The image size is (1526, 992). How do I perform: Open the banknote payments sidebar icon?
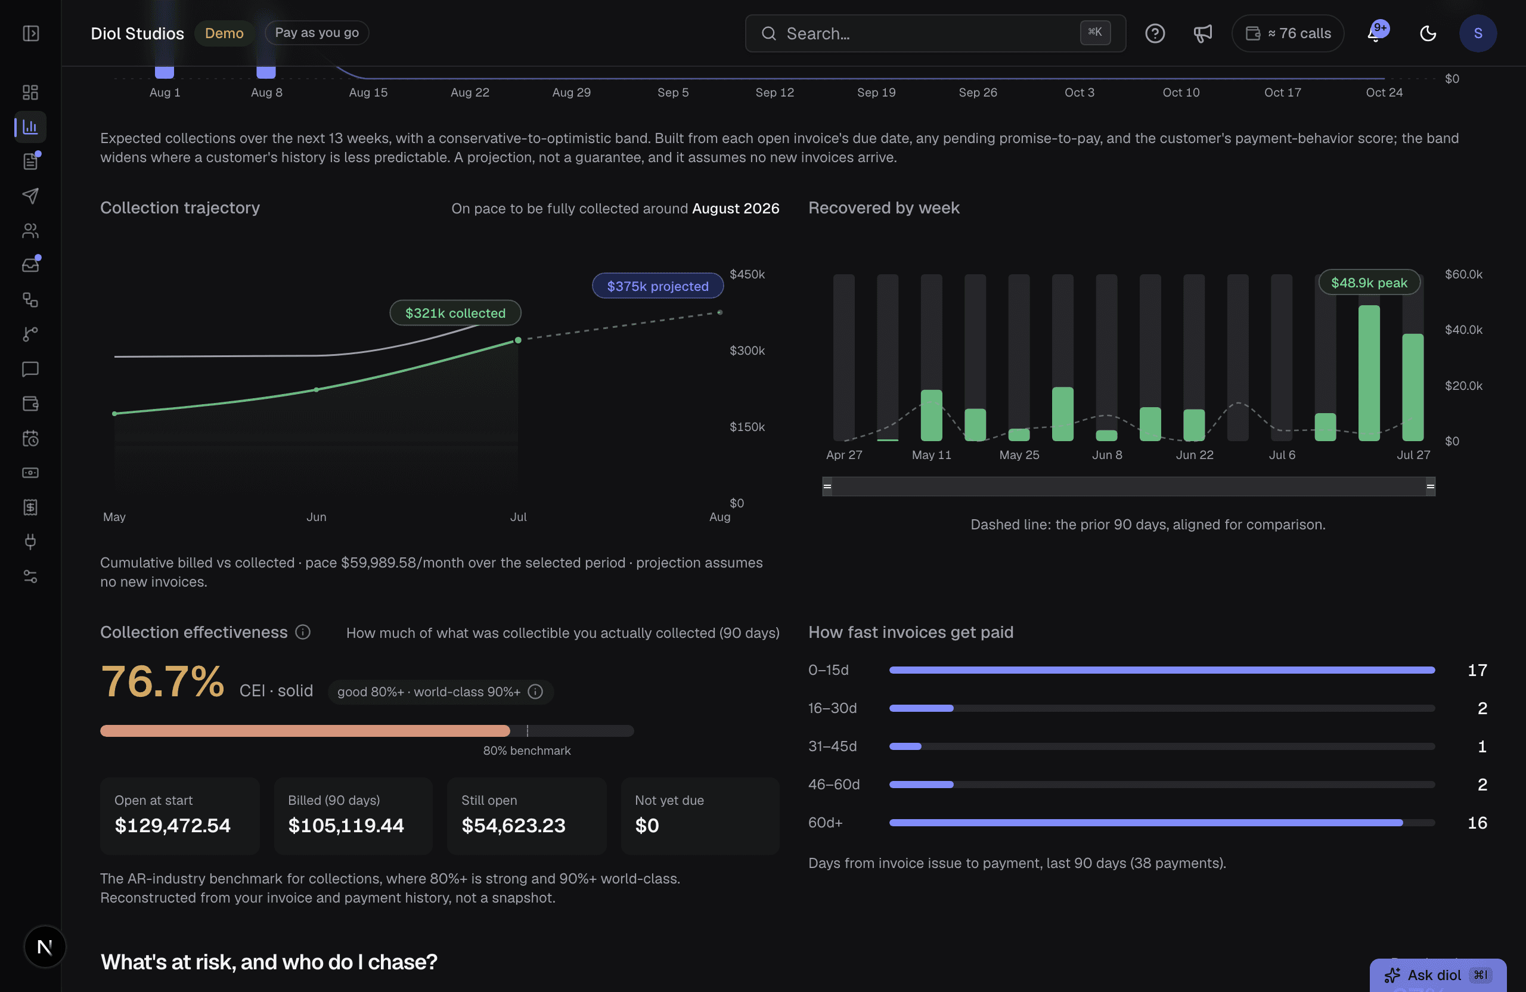point(30,473)
